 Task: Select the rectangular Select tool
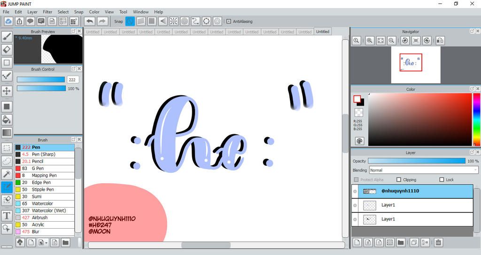coord(7,148)
